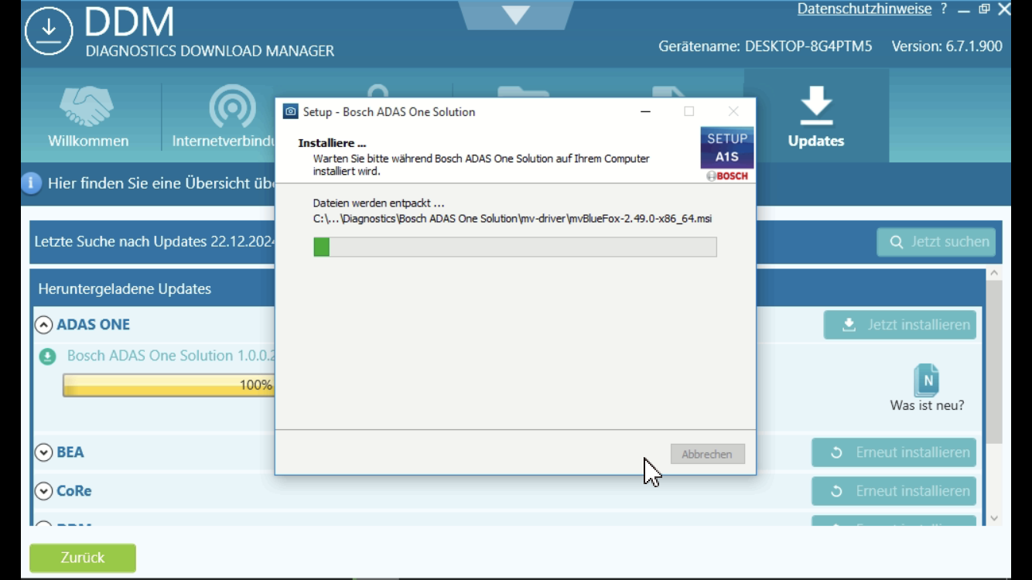Viewport: 1032px width, 580px height.
Task: Minimize the Setup dialog window
Action: [x=646, y=111]
